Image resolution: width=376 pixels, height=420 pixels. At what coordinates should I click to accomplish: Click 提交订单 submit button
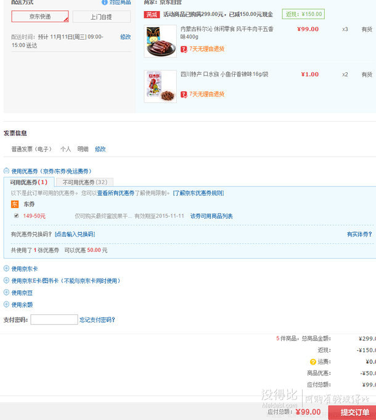(x=352, y=412)
